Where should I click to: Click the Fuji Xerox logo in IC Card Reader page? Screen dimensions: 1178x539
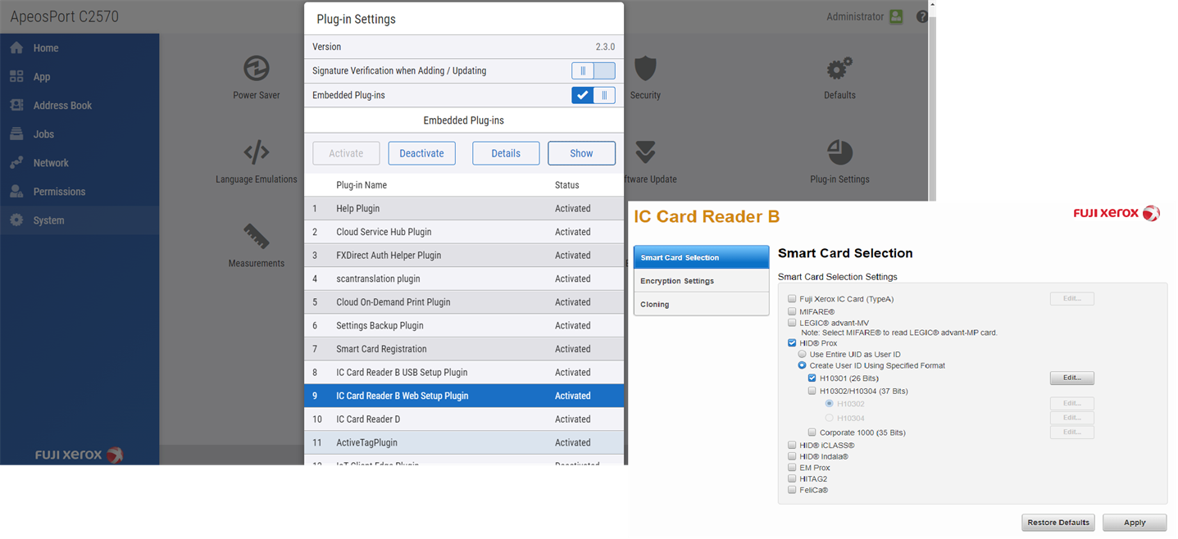click(x=1117, y=214)
